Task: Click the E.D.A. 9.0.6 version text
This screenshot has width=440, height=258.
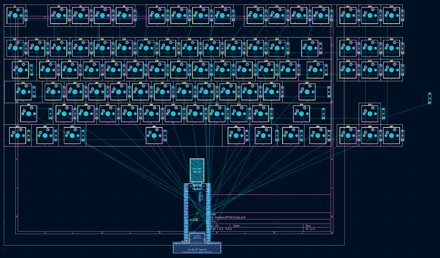Action: pyautogui.click(x=225, y=229)
